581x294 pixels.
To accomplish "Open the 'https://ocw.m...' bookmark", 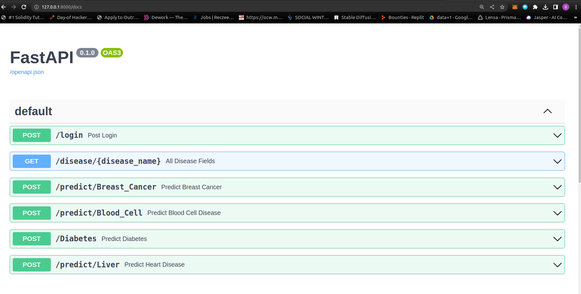I will 261,17.
